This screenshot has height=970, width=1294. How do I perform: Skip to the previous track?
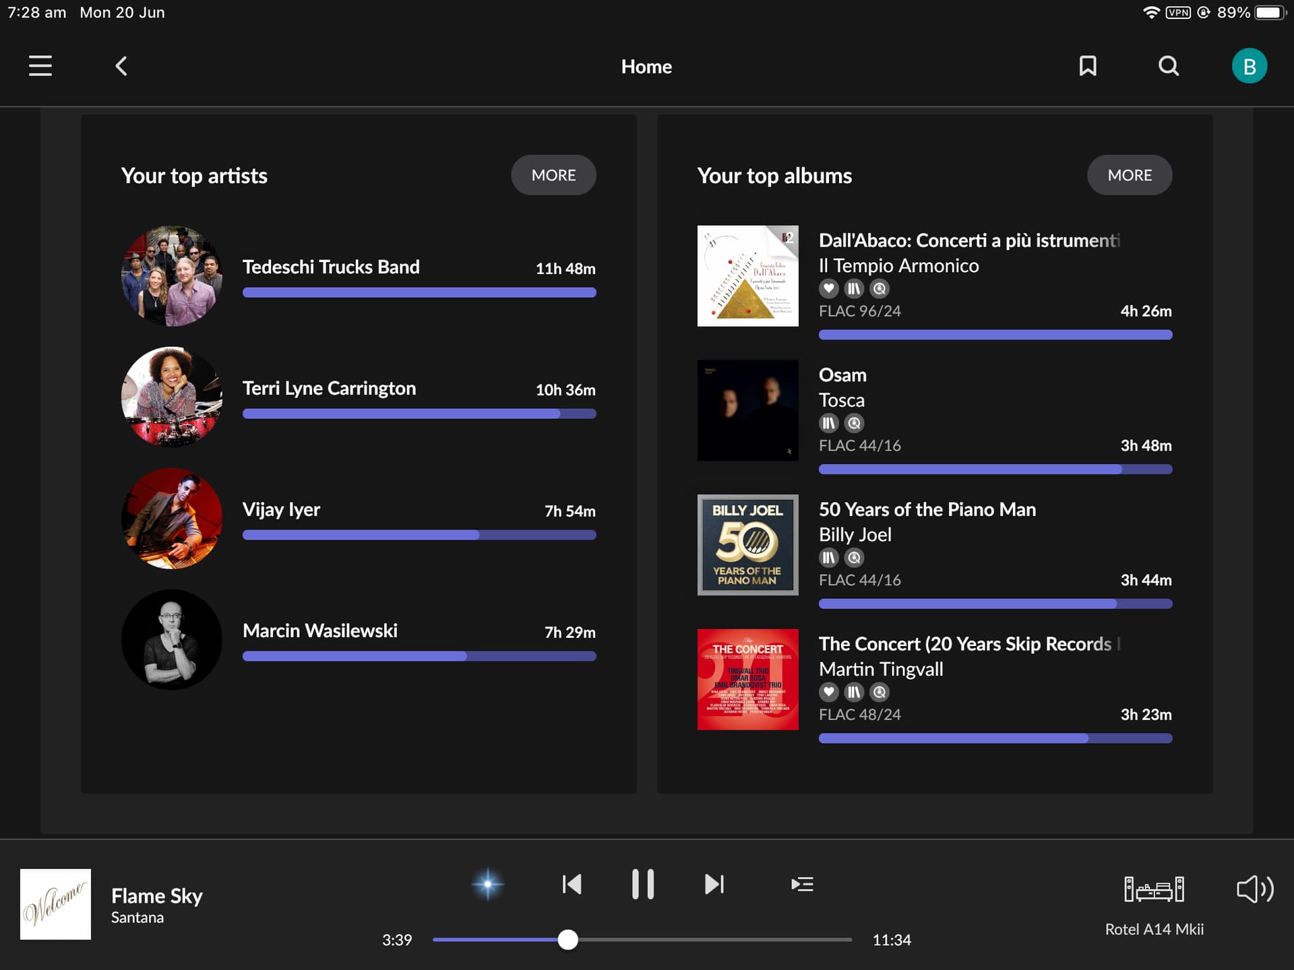(572, 884)
